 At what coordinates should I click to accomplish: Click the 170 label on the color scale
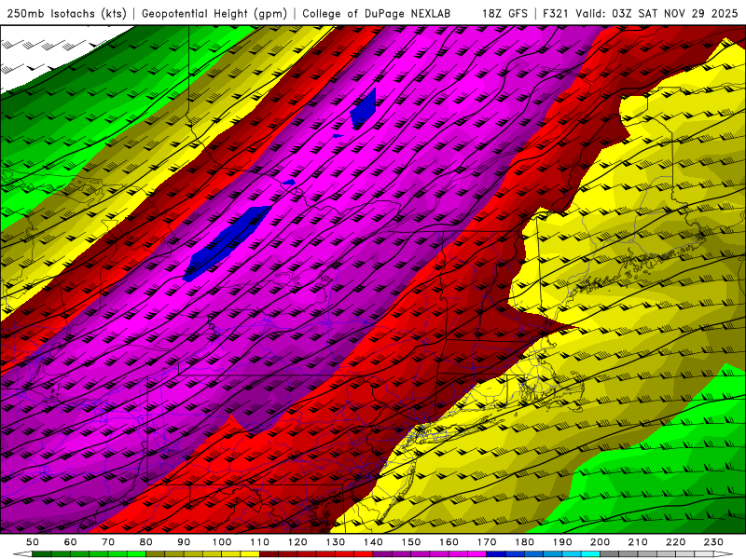(487, 542)
